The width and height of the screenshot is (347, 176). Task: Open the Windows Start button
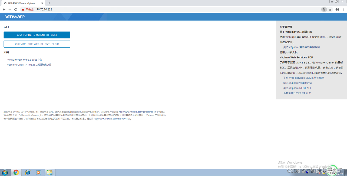5,172
